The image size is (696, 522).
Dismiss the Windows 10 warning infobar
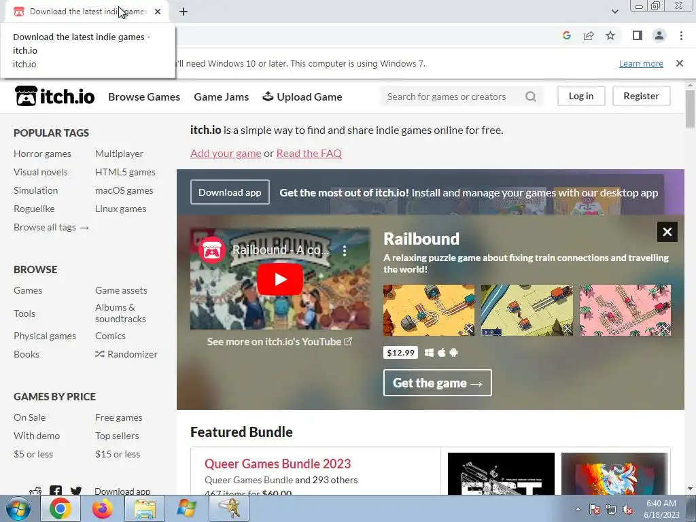pos(679,63)
